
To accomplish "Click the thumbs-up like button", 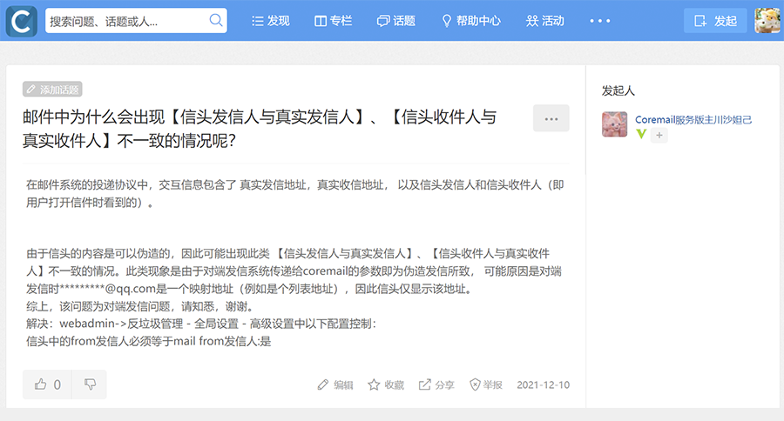I will [x=48, y=384].
